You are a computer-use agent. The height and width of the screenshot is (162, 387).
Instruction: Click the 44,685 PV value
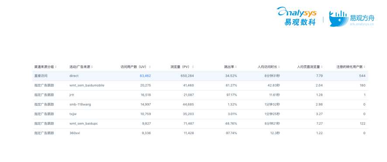188,105
